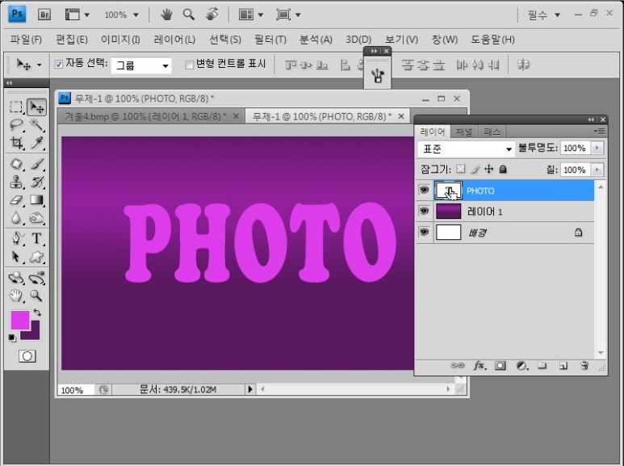Click the layer style fx icon

(x=479, y=366)
